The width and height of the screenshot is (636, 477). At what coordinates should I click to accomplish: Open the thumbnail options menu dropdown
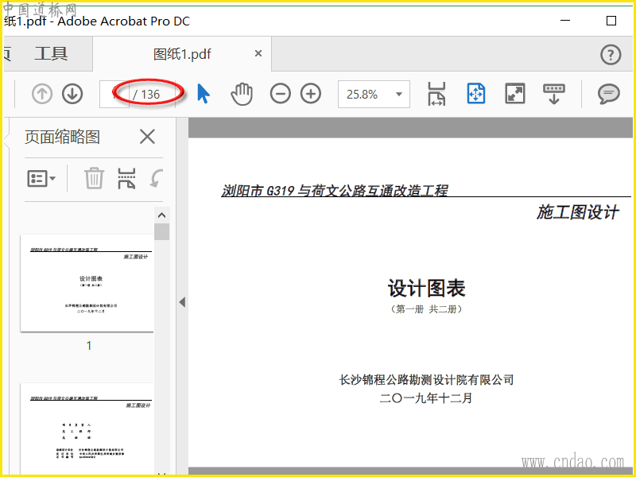[x=41, y=178]
